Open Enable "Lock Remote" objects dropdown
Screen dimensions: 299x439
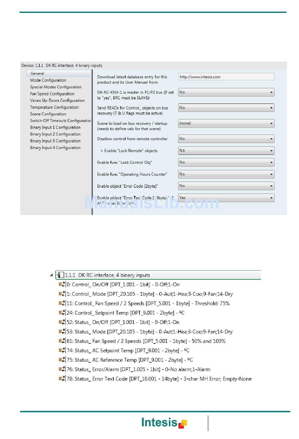coord(226,151)
